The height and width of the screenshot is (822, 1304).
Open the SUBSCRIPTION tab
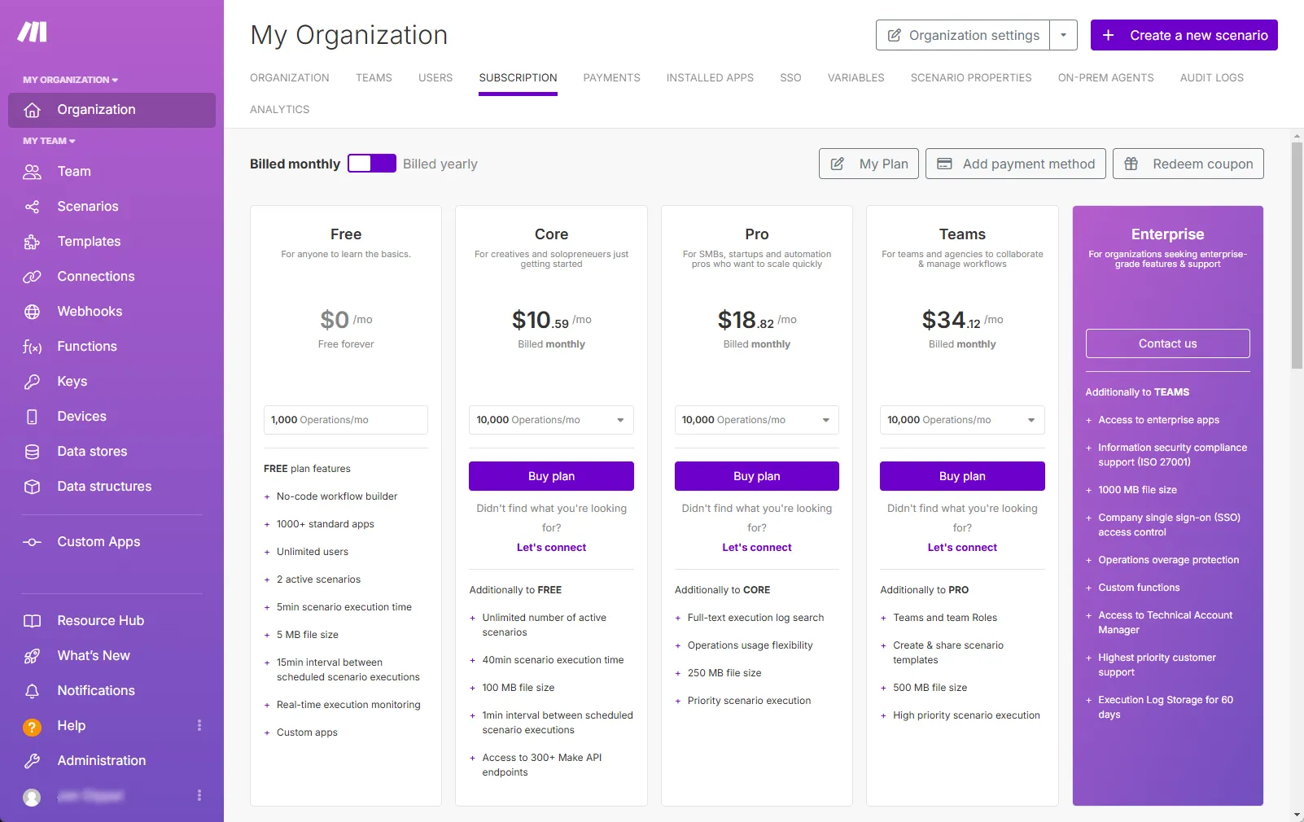pos(518,78)
